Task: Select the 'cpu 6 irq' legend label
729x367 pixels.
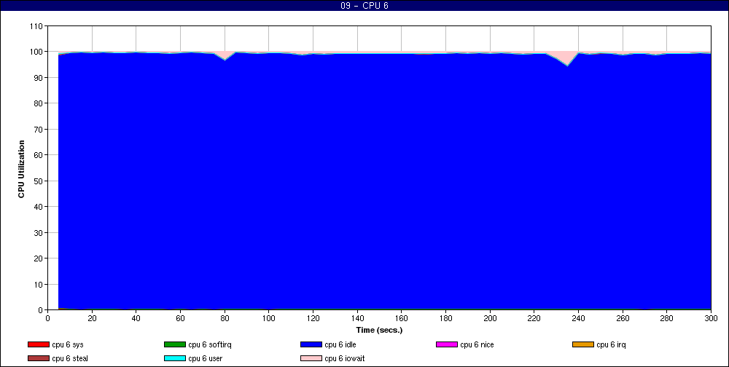Action: tap(611, 344)
